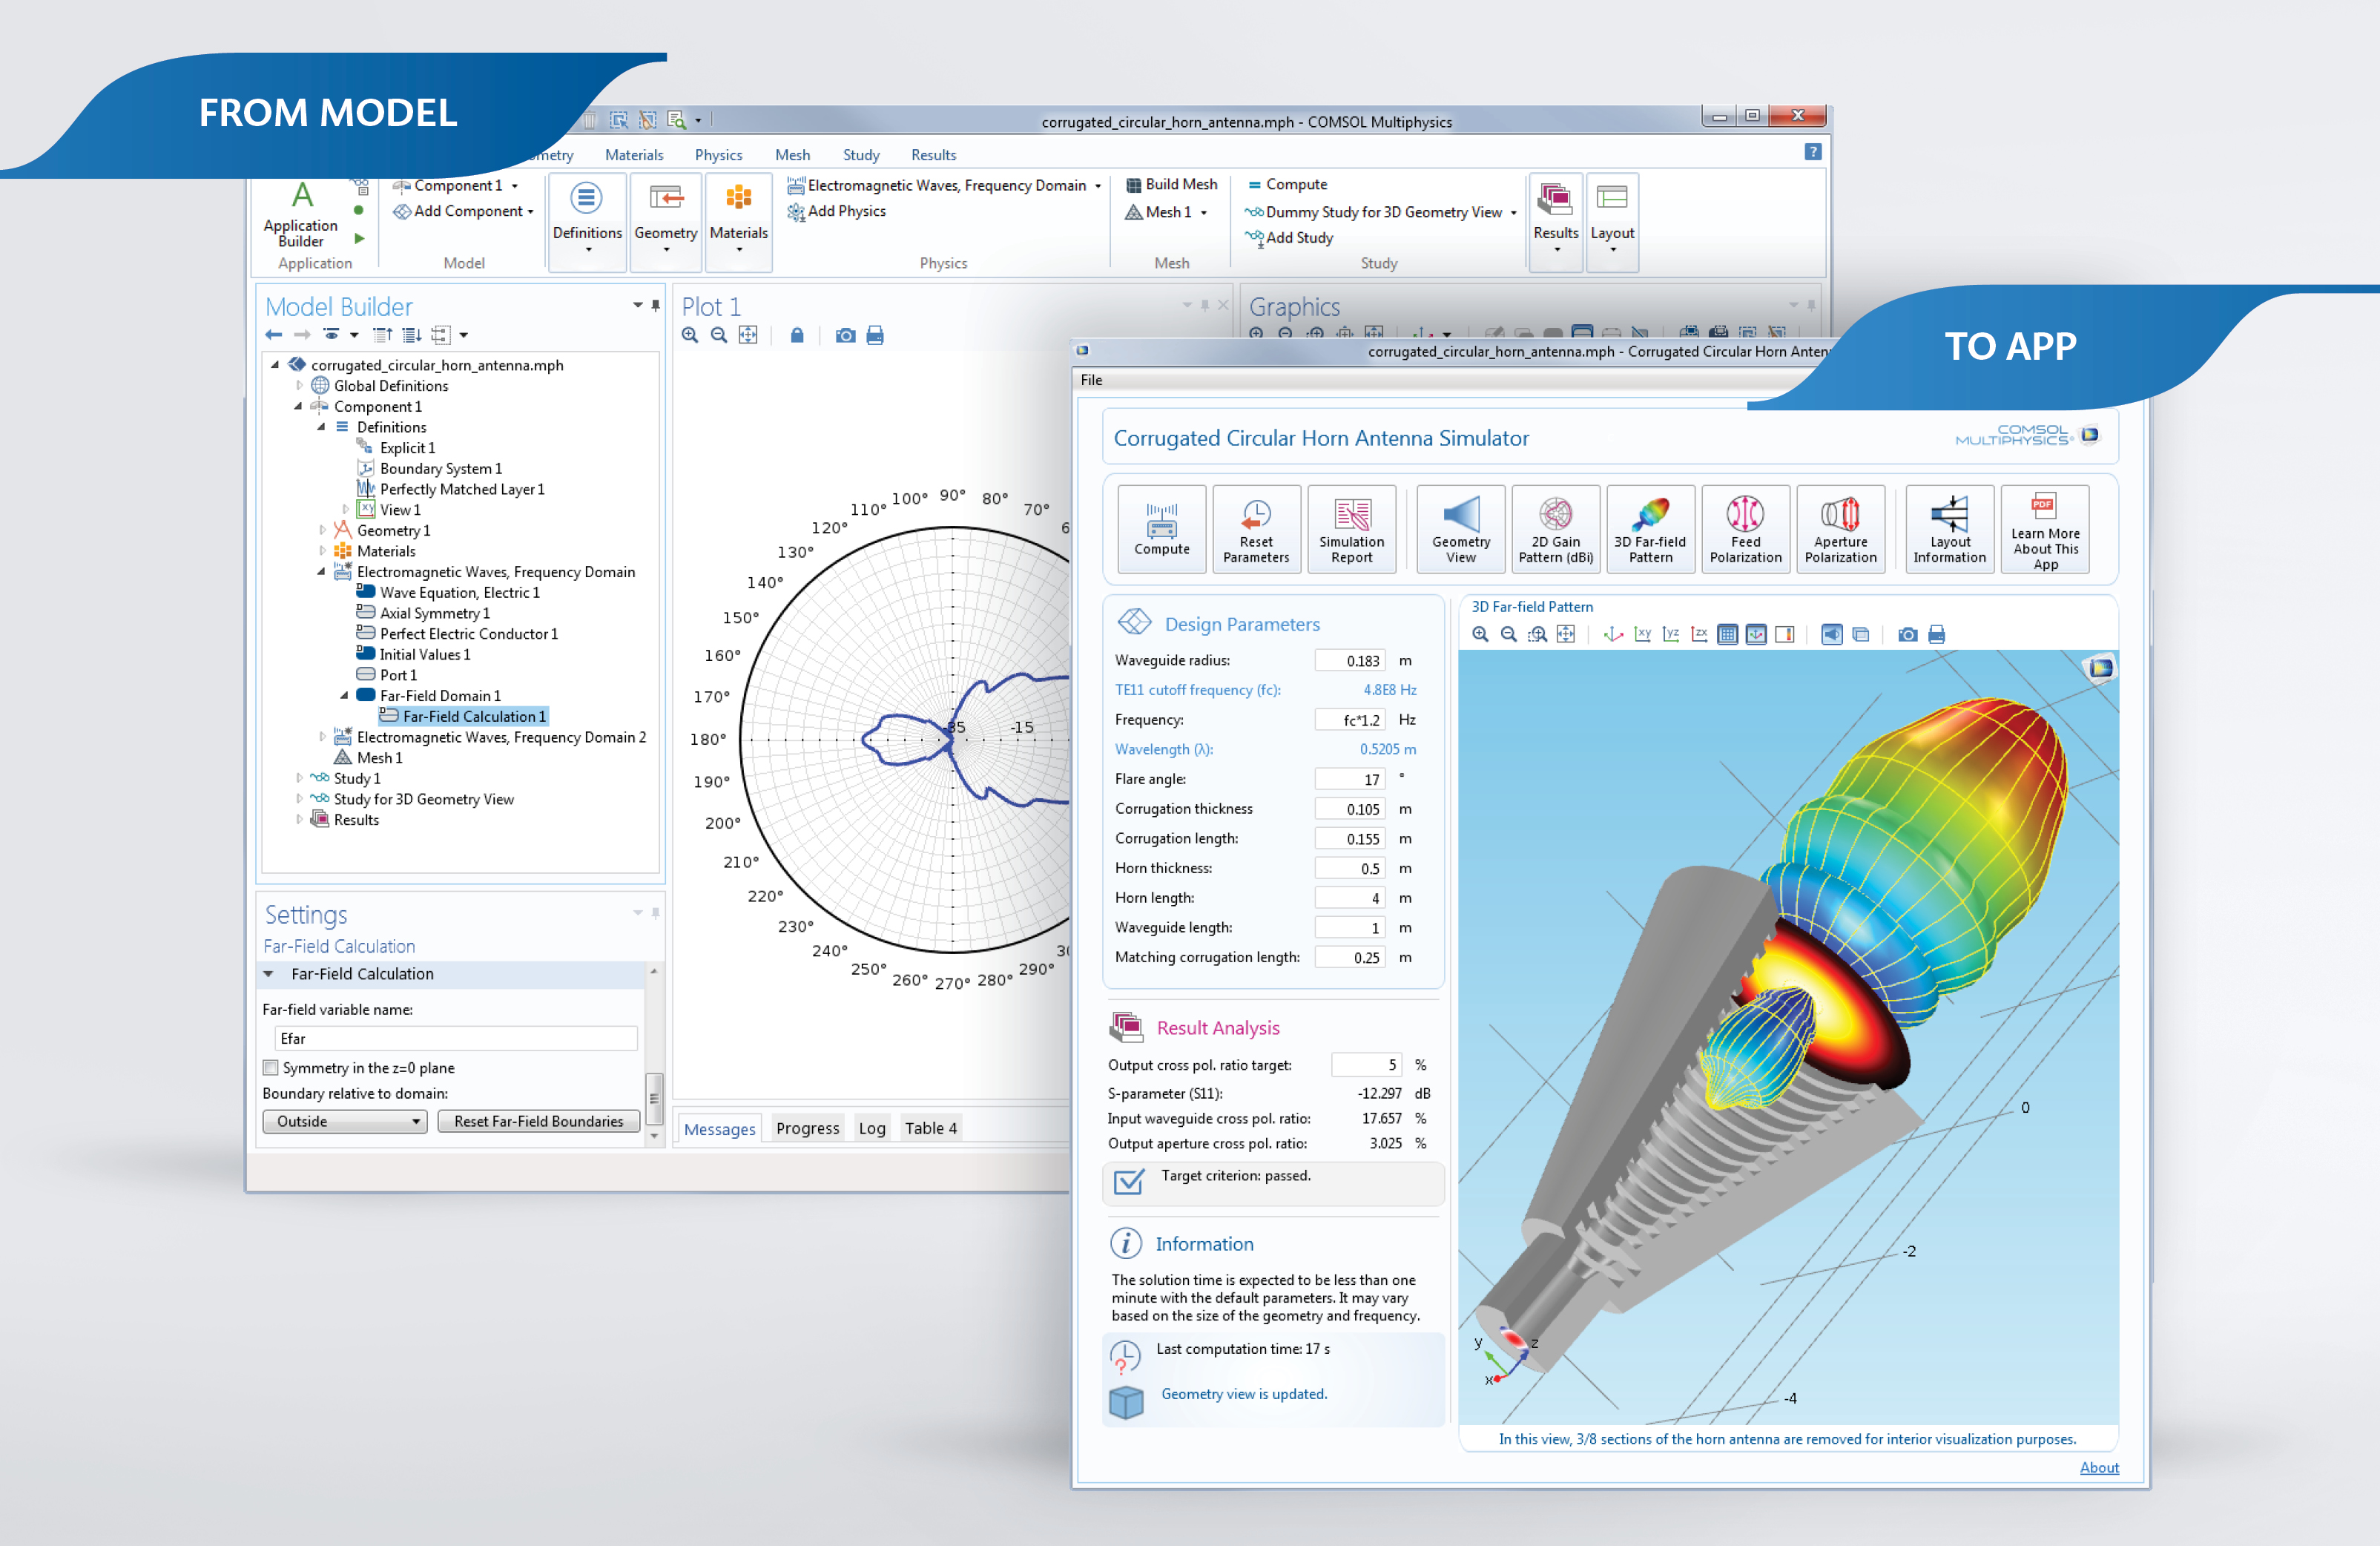Click the Results ribbon button
Image resolution: width=2380 pixels, height=1546 pixels.
coord(1556,220)
